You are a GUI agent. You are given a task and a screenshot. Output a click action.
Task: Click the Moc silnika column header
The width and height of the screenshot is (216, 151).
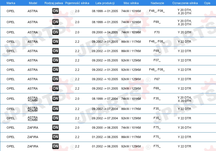point(131,3)
